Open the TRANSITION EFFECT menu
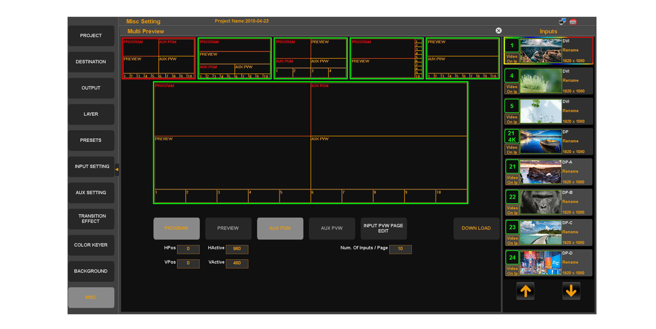Image resolution: width=656 pixels, height=329 pixels. click(x=91, y=219)
